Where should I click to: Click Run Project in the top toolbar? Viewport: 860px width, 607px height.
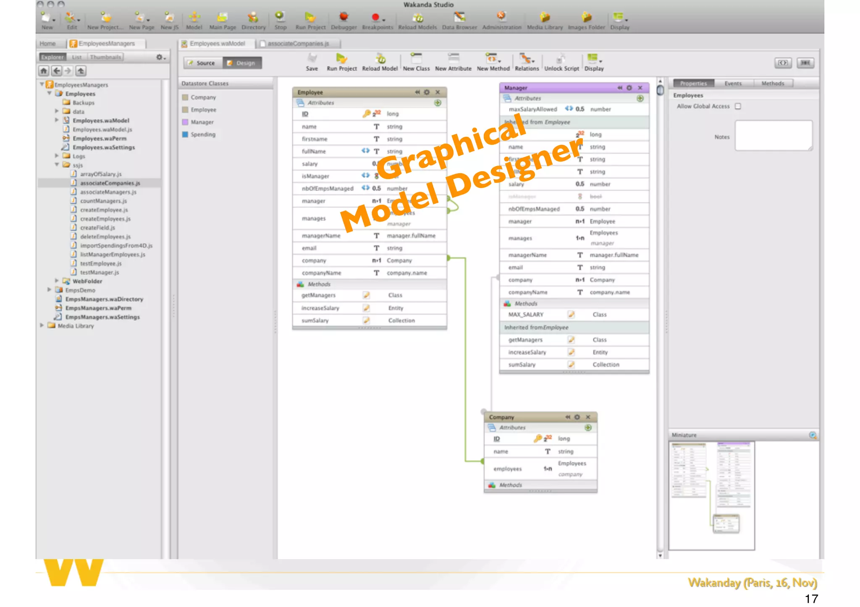click(310, 17)
